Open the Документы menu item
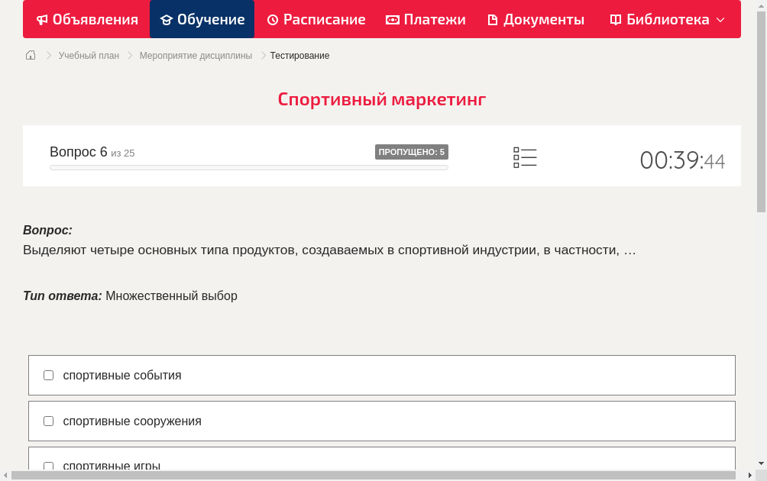 (535, 19)
